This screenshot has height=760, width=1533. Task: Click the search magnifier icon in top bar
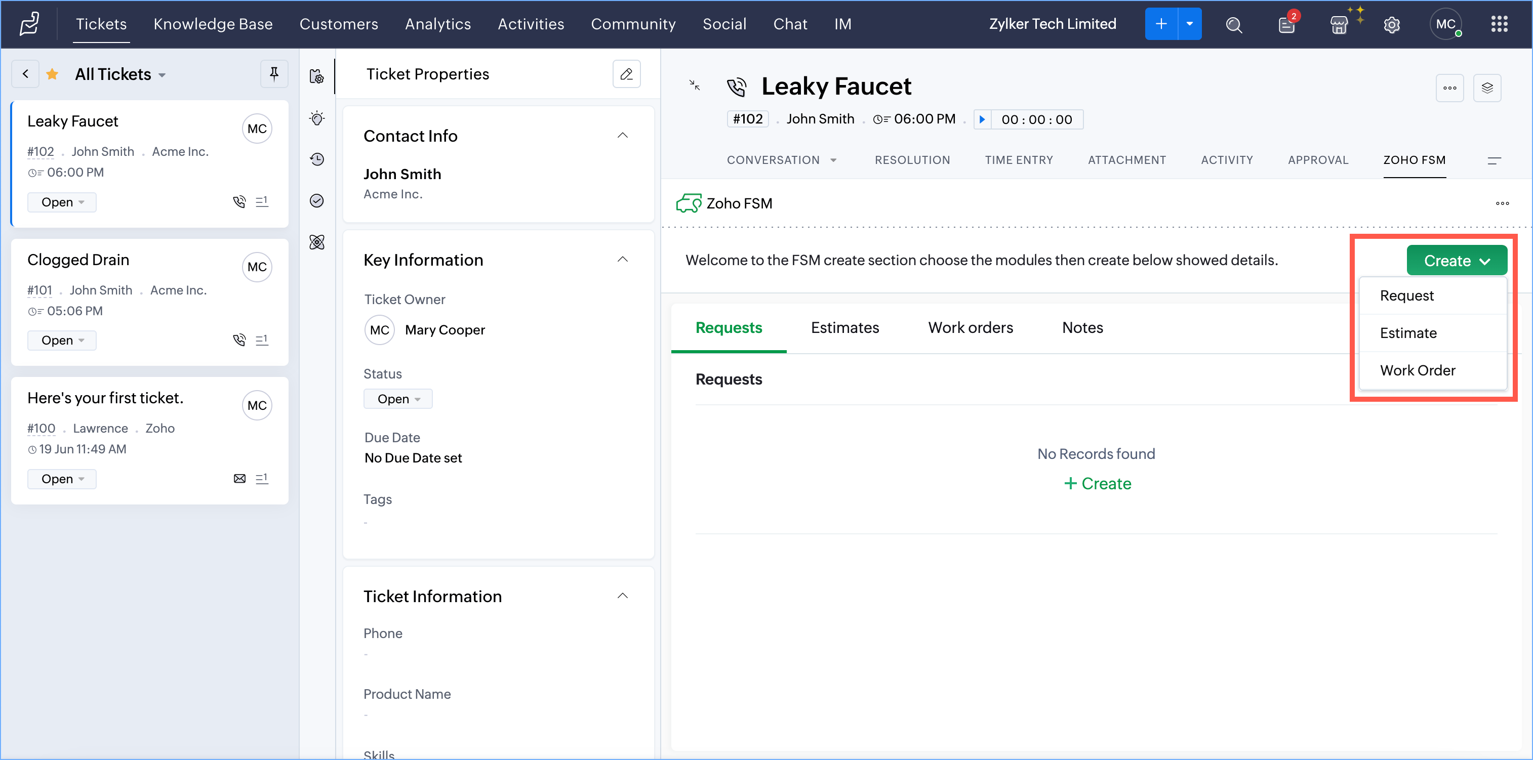coord(1234,24)
